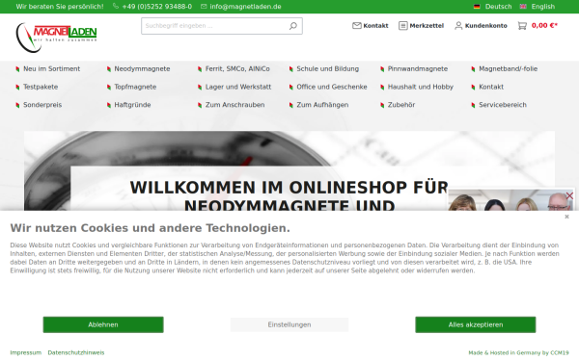Open the Kundenkonto account menu
Viewport: 579px width, 361px height.
click(481, 25)
